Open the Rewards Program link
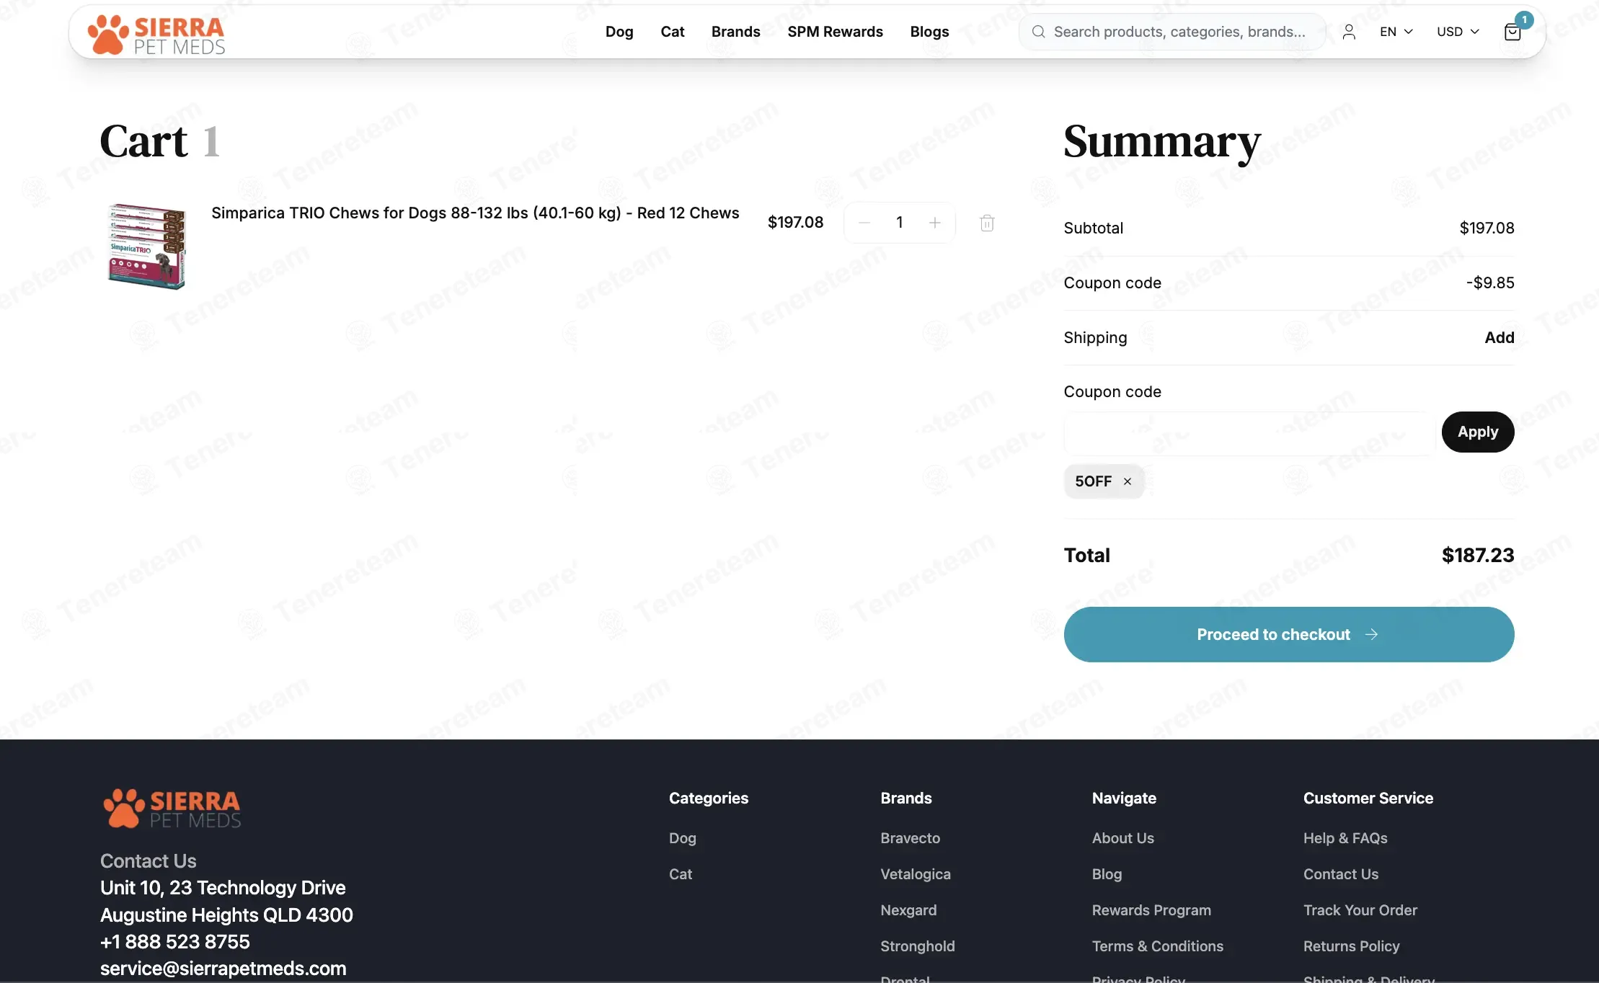 pyautogui.click(x=1151, y=910)
